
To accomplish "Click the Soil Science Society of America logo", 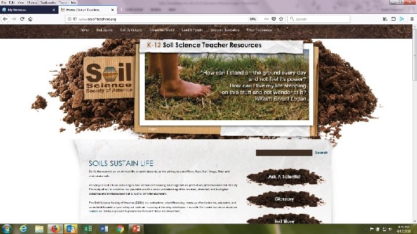I will [x=108, y=77].
